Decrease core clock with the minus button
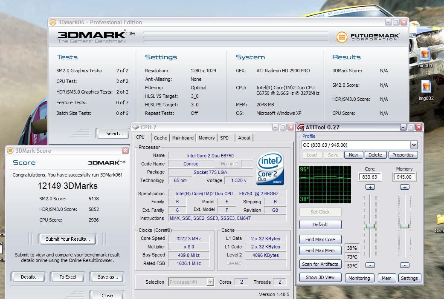The width and height of the screenshot is (444, 299). tap(370, 265)
